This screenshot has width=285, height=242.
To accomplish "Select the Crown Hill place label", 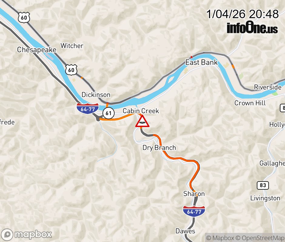I will tap(250, 103).
